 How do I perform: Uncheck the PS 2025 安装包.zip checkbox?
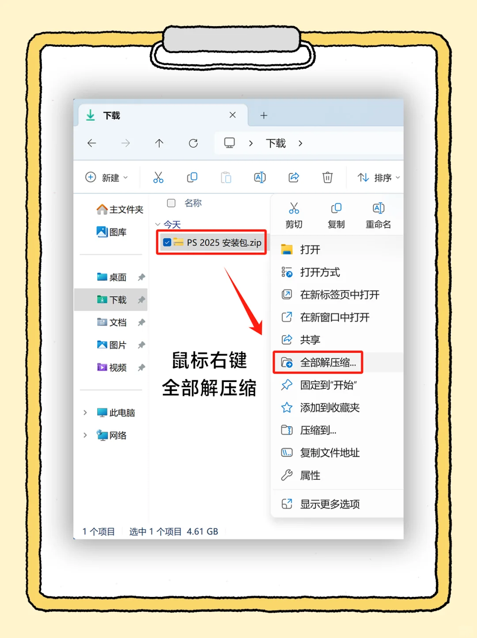click(167, 242)
